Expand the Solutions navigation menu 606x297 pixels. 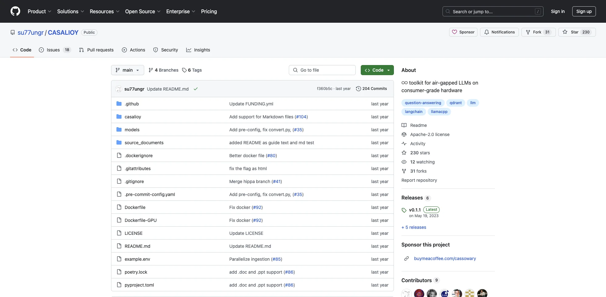[70, 11]
